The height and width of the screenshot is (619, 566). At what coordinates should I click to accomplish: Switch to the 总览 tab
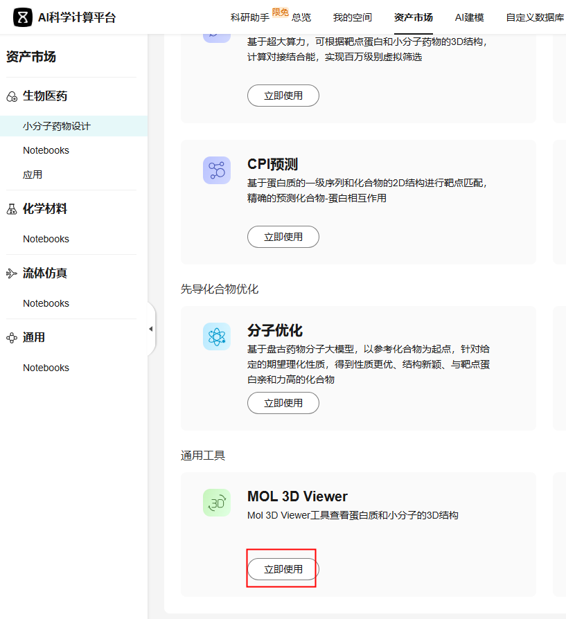point(301,17)
